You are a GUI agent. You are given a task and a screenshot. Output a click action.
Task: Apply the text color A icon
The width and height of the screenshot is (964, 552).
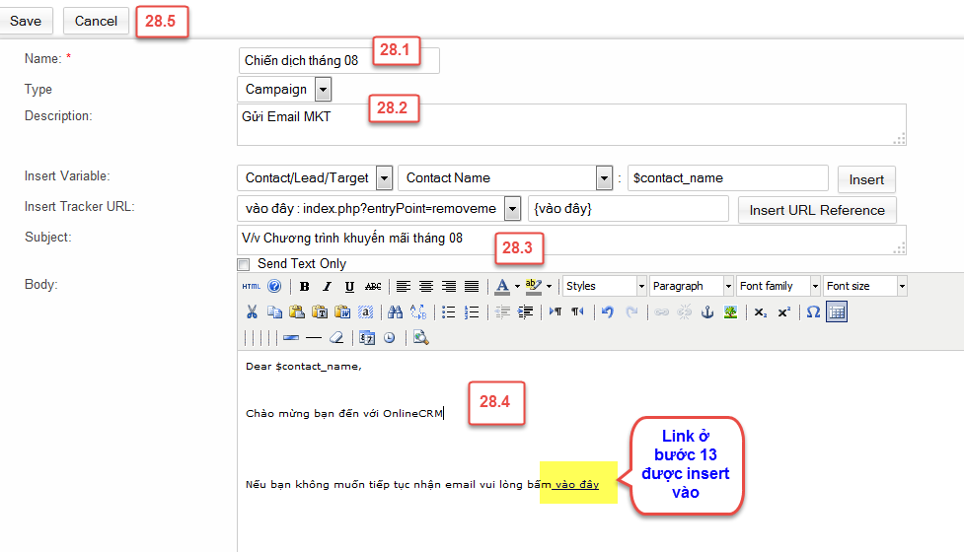tap(502, 286)
